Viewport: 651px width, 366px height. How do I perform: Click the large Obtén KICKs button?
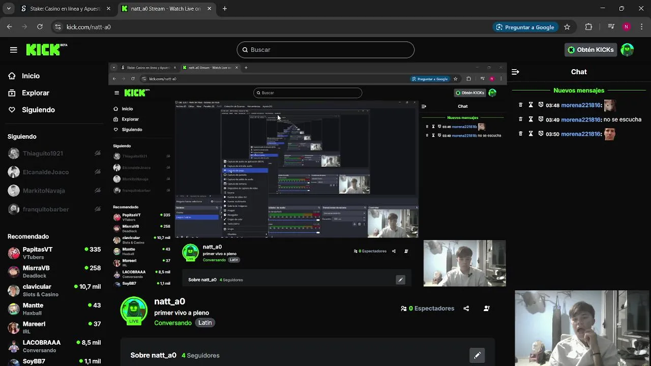[591, 50]
